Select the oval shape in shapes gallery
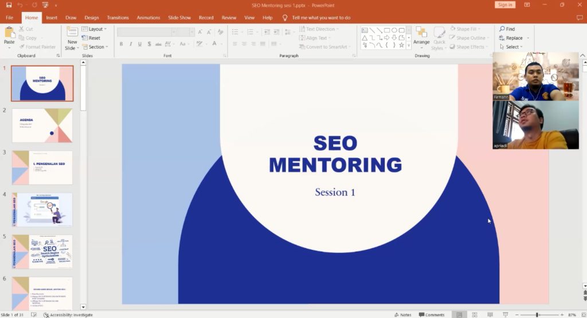Image resolution: width=587 pixels, height=318 pixels. (394, 30)
